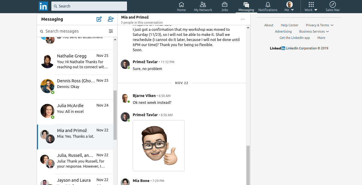Click Primož Tavčar's name above the 11:12 PM message
This screenshot has height=185, width=362.
click(x=145, y=62)
